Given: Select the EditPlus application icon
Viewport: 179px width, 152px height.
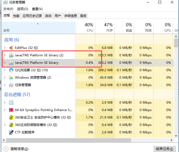Looking at the screenshot, I should (11, 48).
